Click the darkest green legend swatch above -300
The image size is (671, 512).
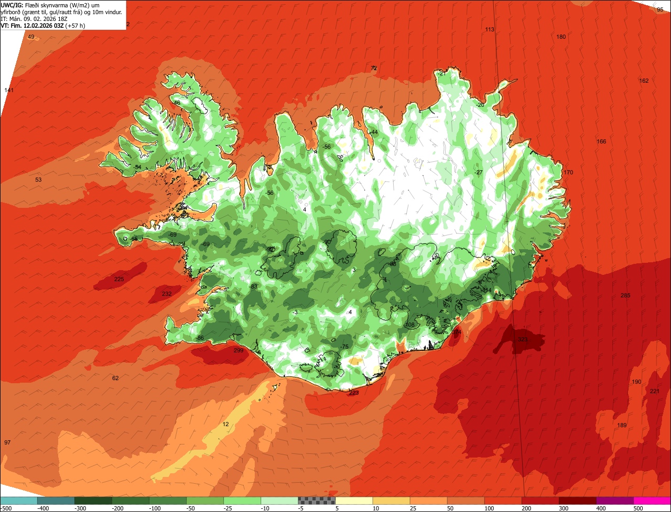93,500
